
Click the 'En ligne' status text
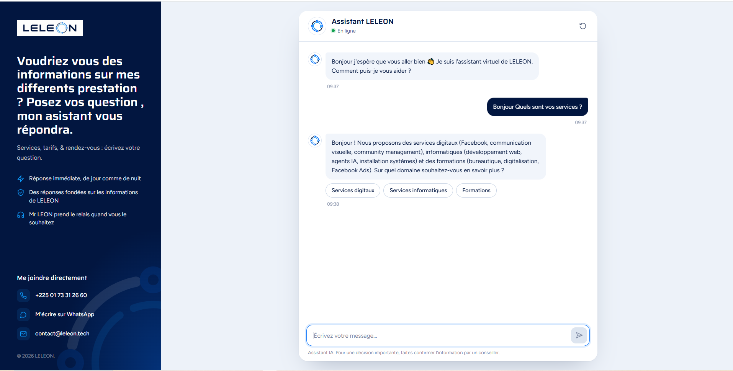tap(347, 31)
